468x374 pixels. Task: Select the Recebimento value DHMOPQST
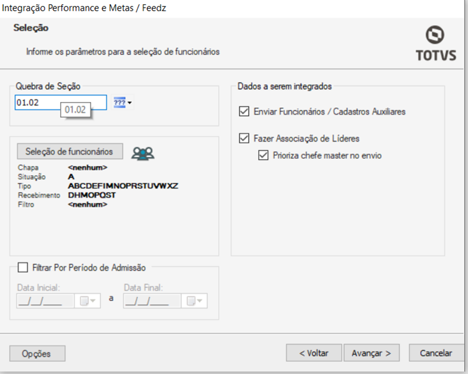click(x=91, y=195)
